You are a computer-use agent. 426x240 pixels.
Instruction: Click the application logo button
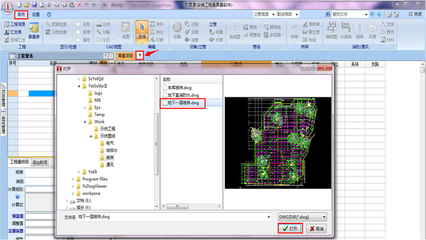8,8
